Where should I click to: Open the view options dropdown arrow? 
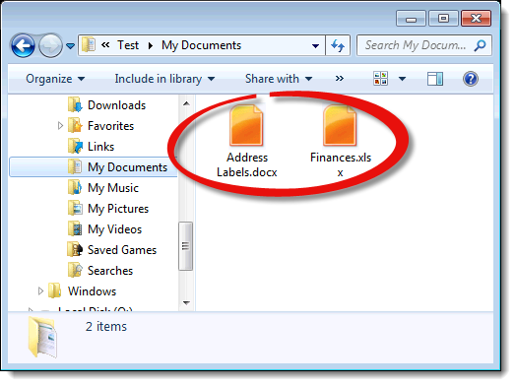point(402,79)
